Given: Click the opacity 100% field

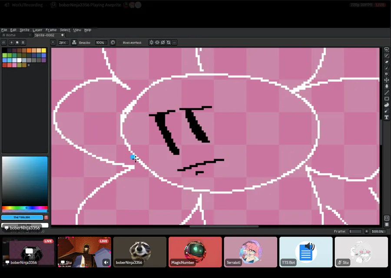Looking at the screenshot, I should tap(101, 43).
